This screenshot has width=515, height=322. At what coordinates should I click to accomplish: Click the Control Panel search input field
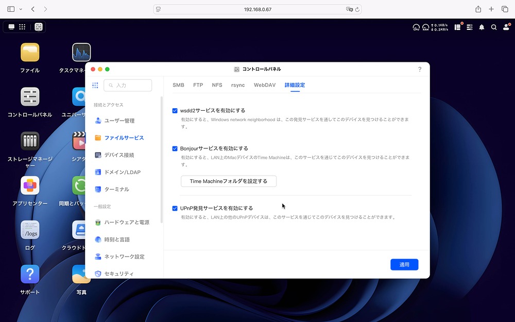point(128,85)
